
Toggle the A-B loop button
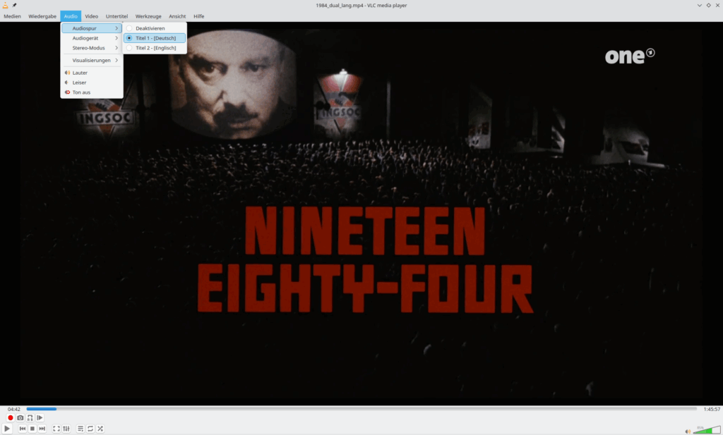coord(30,418)
